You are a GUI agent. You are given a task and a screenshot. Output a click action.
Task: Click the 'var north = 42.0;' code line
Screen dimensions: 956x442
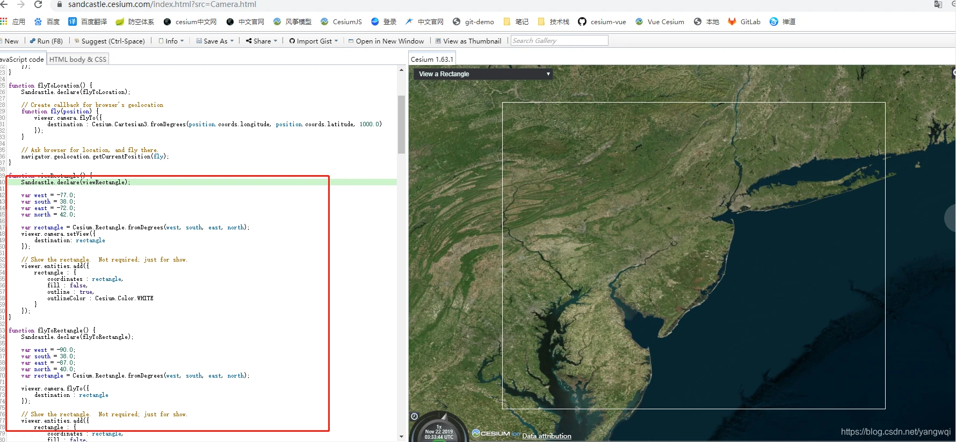point(48,215)
